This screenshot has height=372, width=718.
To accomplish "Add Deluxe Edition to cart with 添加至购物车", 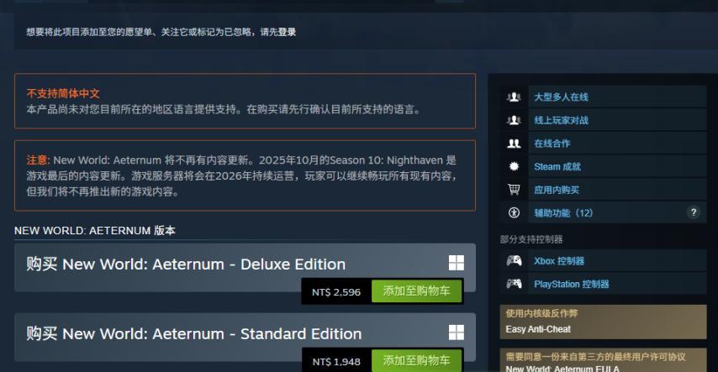I will coord(416,291).
